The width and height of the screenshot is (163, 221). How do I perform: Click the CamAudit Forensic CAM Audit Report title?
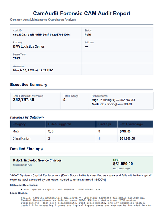click(x=82, y=13)
